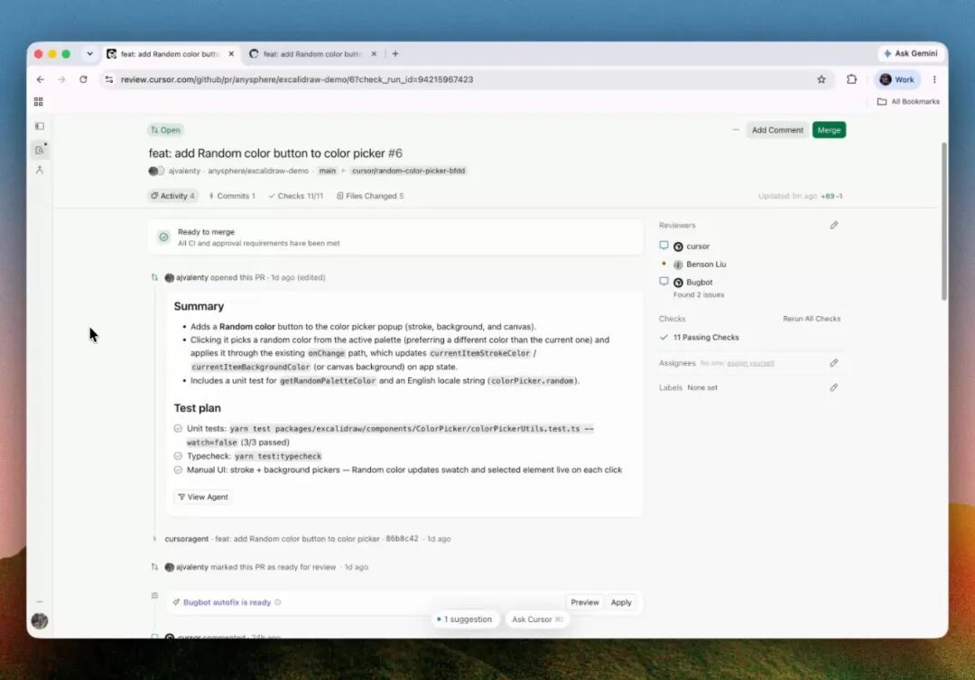Open a new browser tab with the plus icon
975x680 pixels.
coord(395,54)
